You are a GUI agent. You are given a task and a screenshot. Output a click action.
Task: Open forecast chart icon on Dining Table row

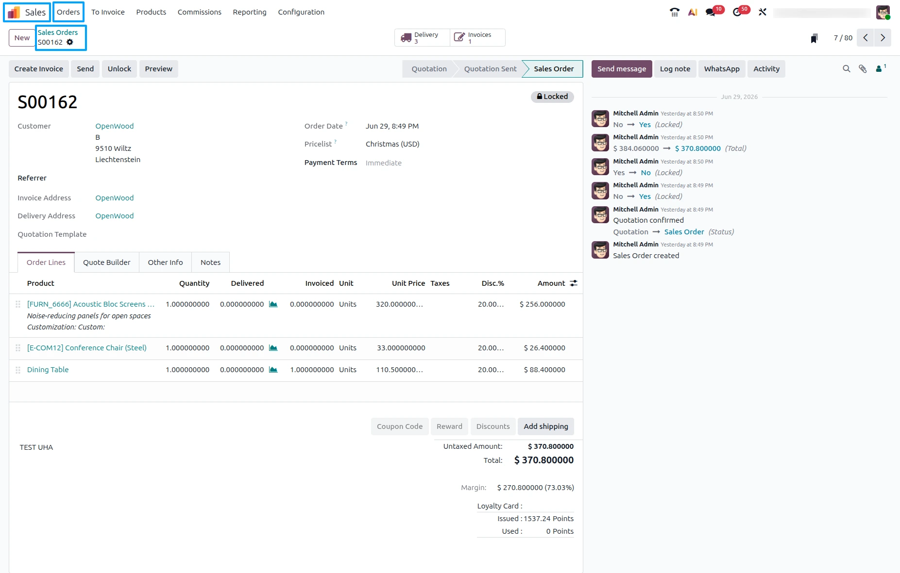(x=273, y=370)
